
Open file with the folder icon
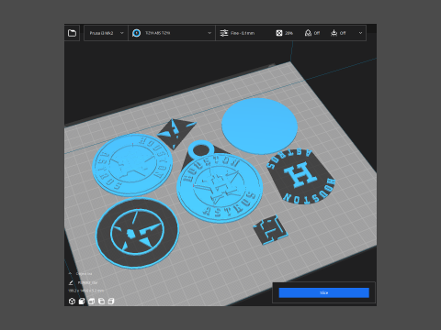coord(72,33)
